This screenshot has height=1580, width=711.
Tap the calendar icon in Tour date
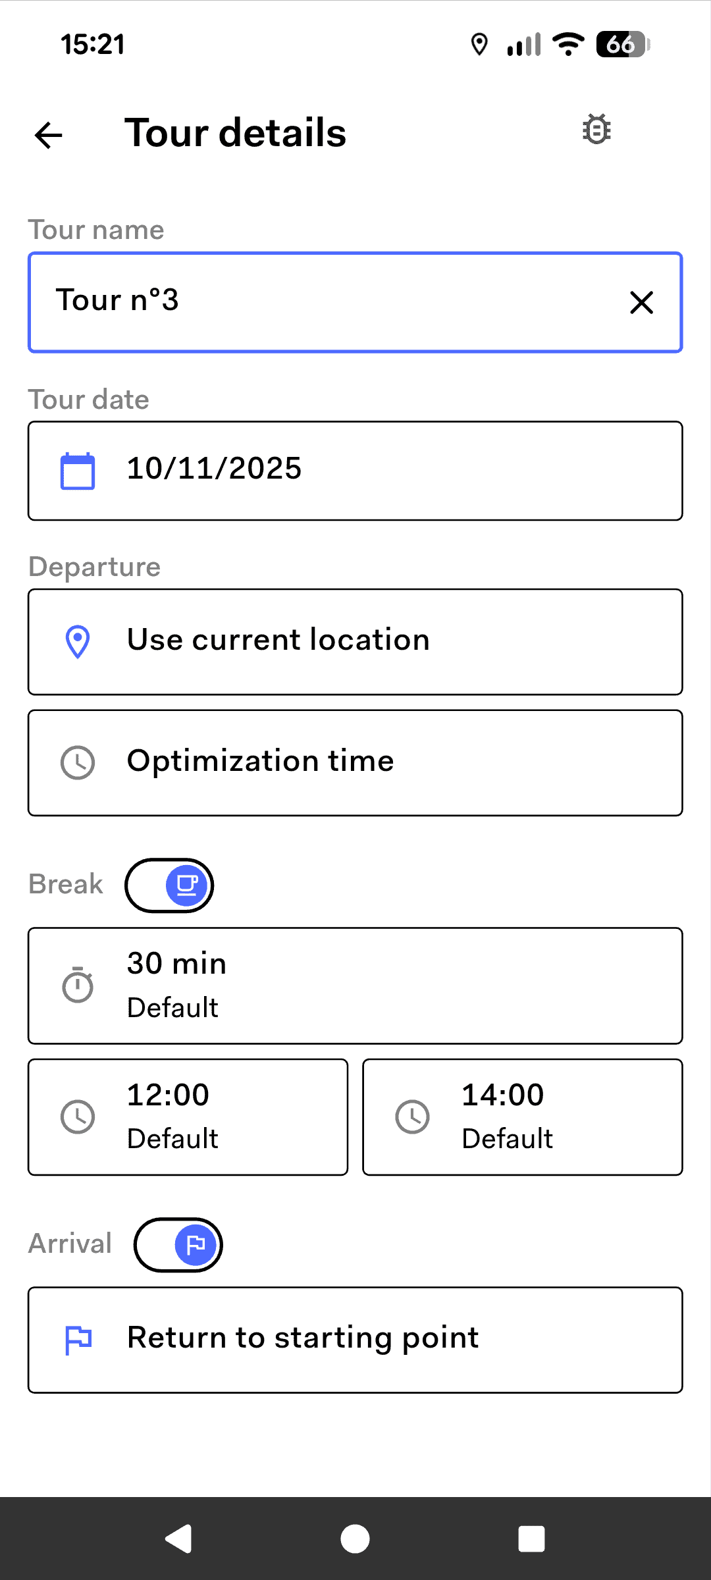[x=78, y=471]
